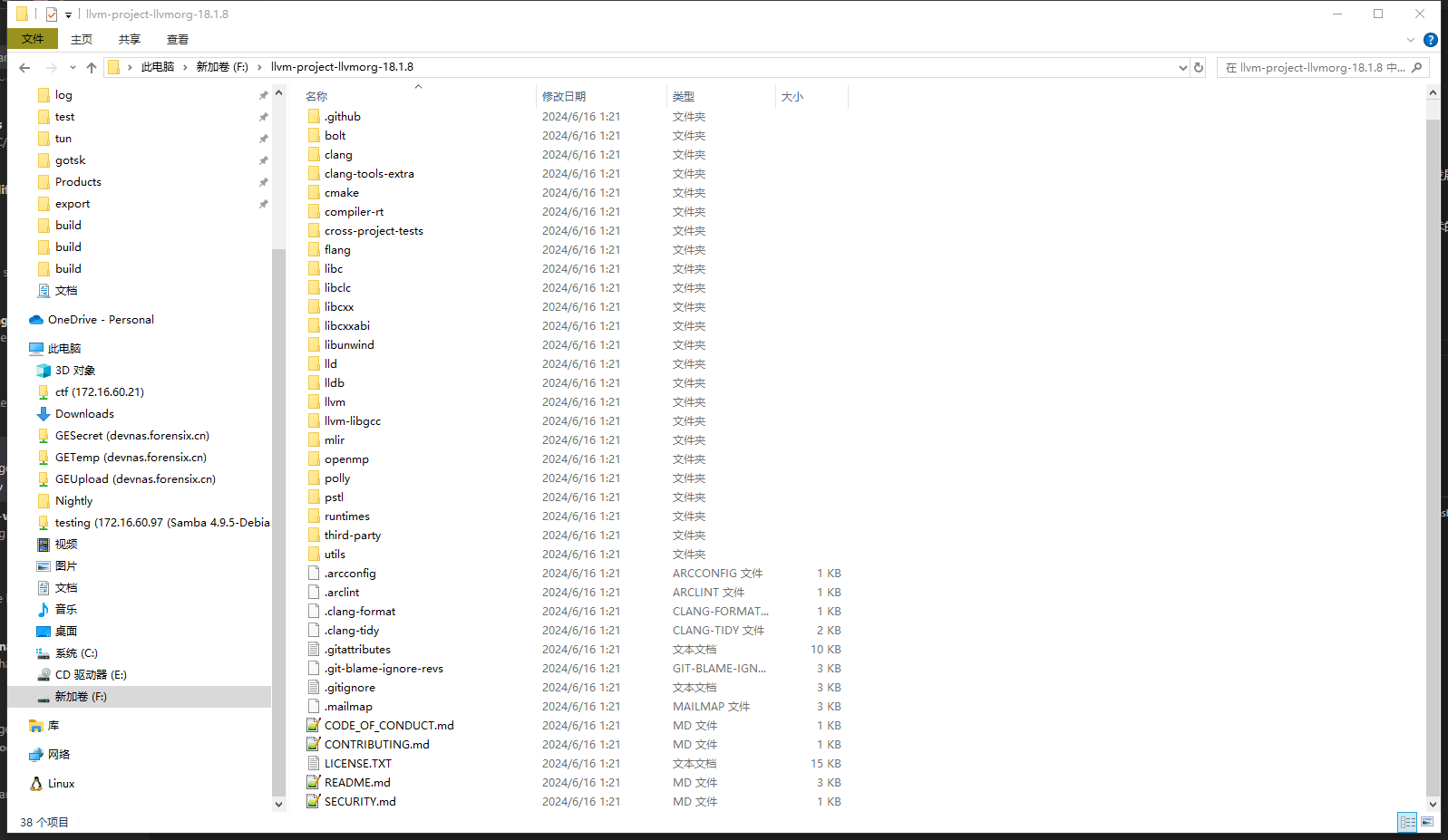
Task: Select the Downloads item in navigation pane
Action: point(84,414)
